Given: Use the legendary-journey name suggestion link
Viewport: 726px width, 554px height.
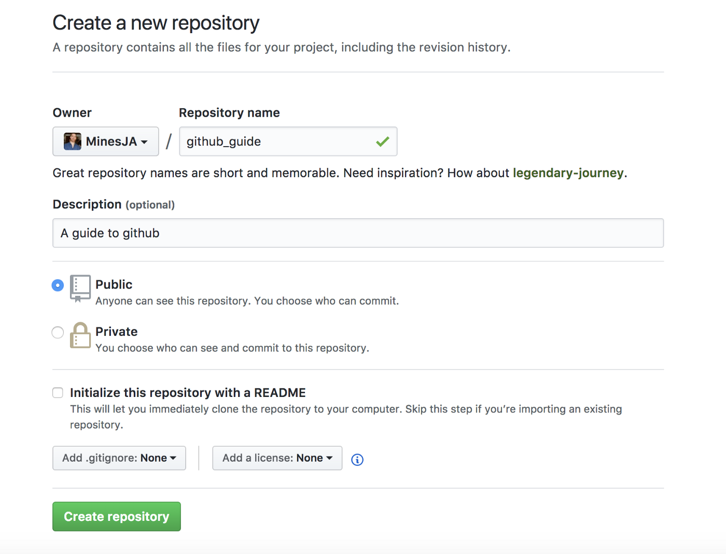Looking at the screenshot, I should [568, 173].
